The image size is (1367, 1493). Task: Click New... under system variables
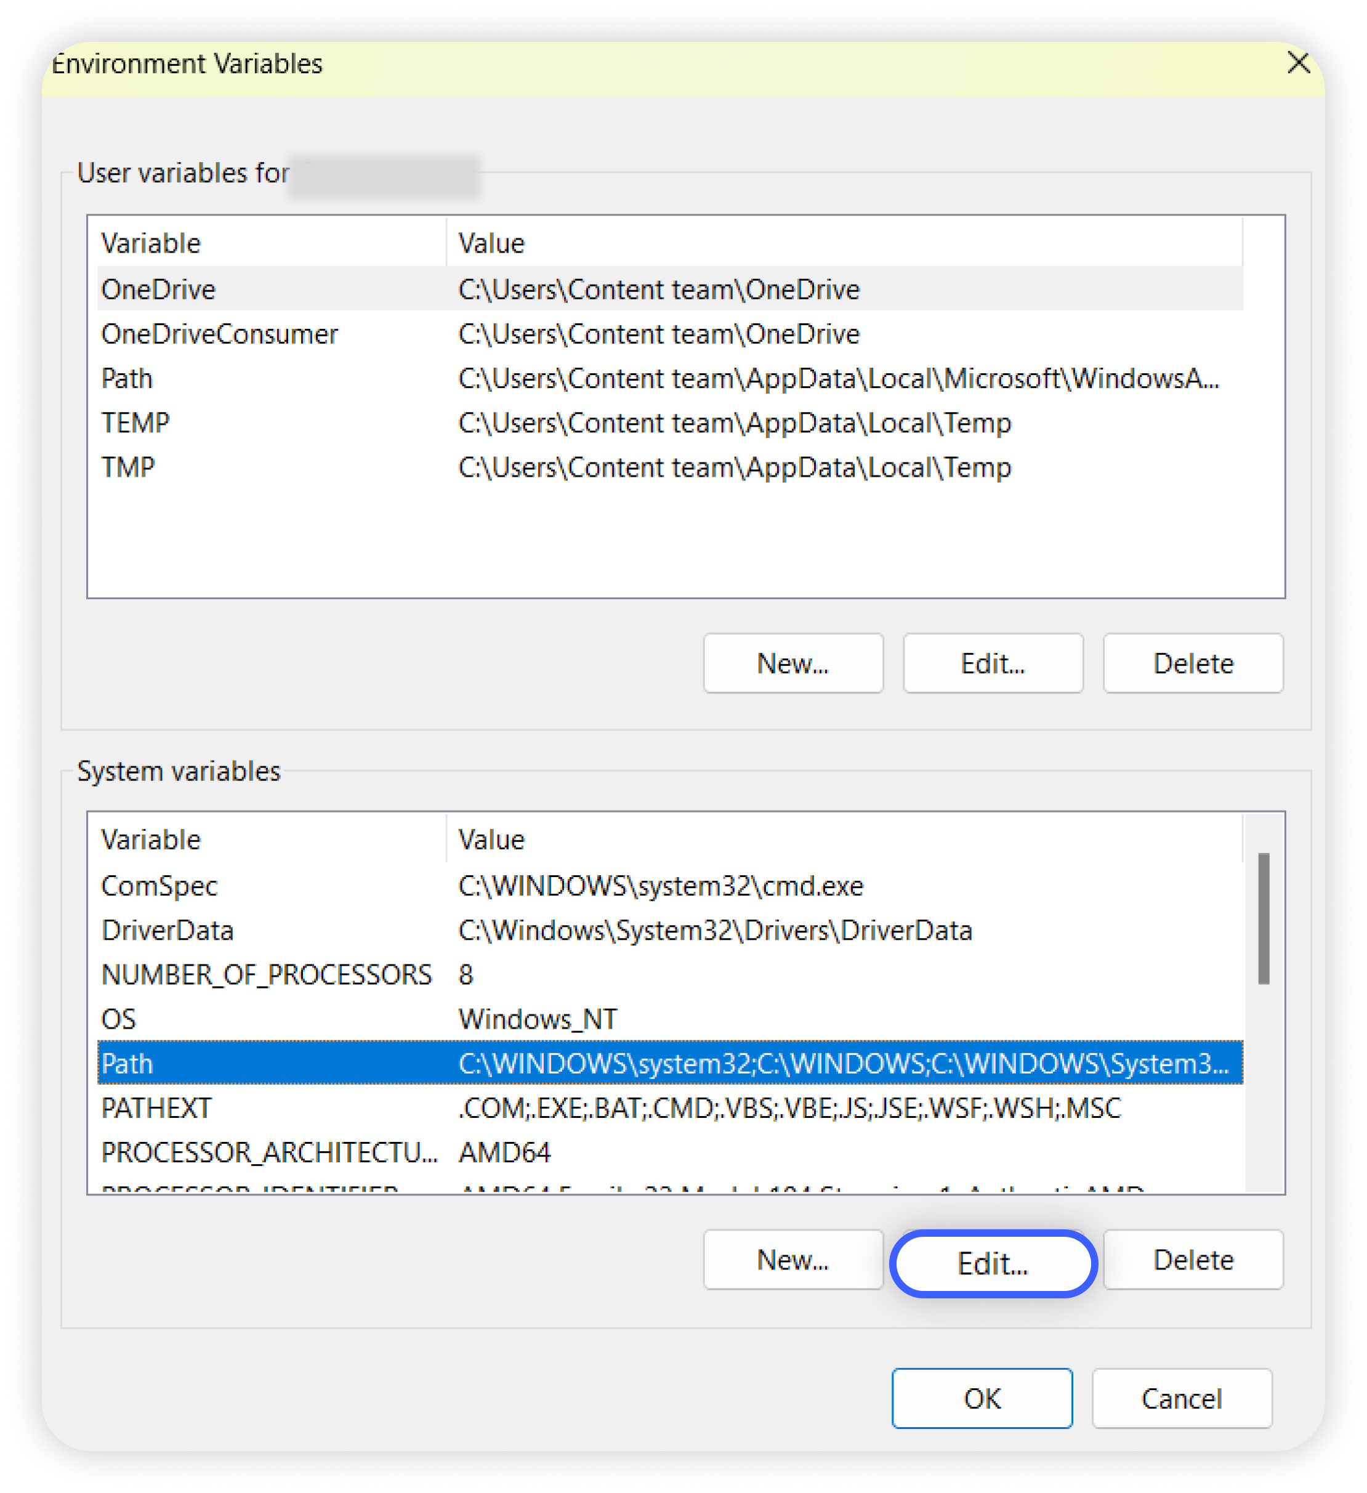click(792, 1260)
